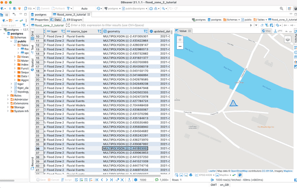Click the Commit transaction button
297x188 pixels.
[x=43, y=9]
